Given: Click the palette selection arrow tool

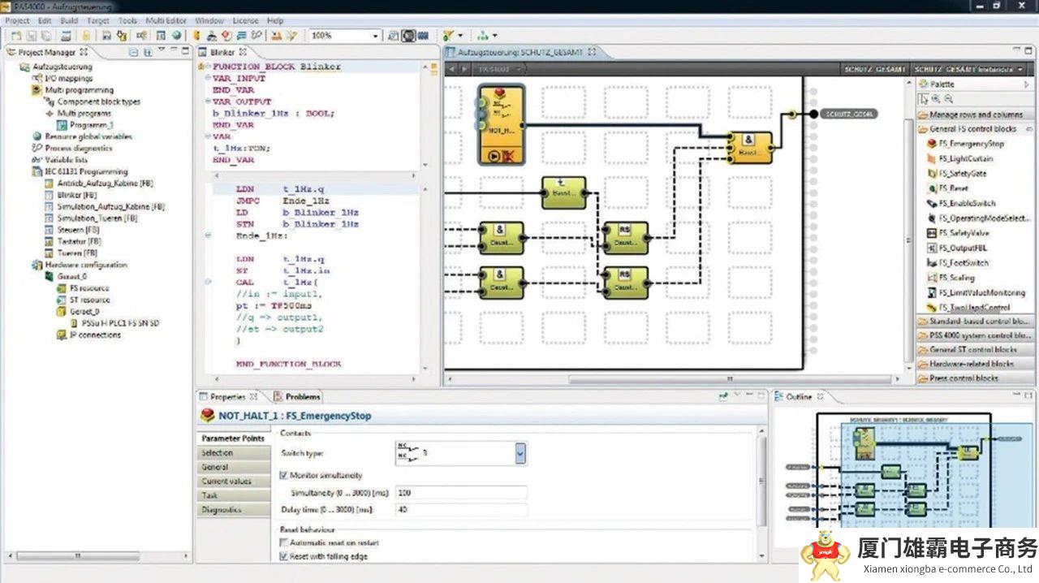Looking at the screenshot, I should (x=923, y=99).
